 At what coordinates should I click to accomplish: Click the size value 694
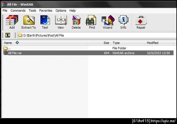(x=106, y=53)
